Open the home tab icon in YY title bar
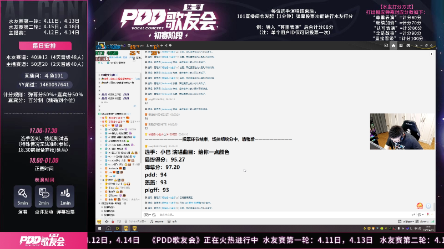 [393, 45]
